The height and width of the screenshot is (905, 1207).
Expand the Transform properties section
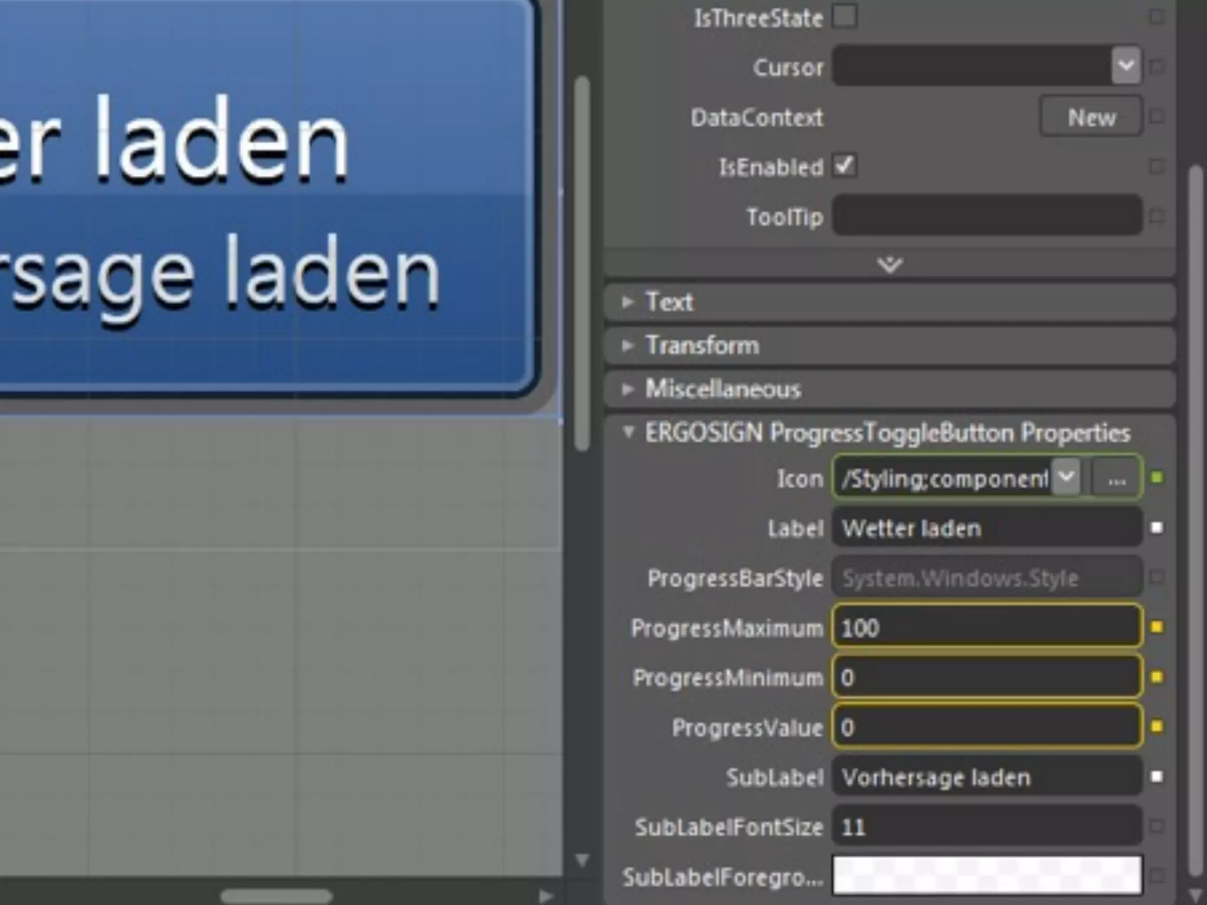pyautogui.click(x=628, y=345)
